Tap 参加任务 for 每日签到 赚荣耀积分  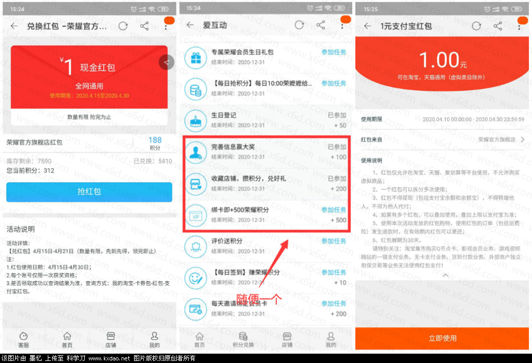point(334,273)
